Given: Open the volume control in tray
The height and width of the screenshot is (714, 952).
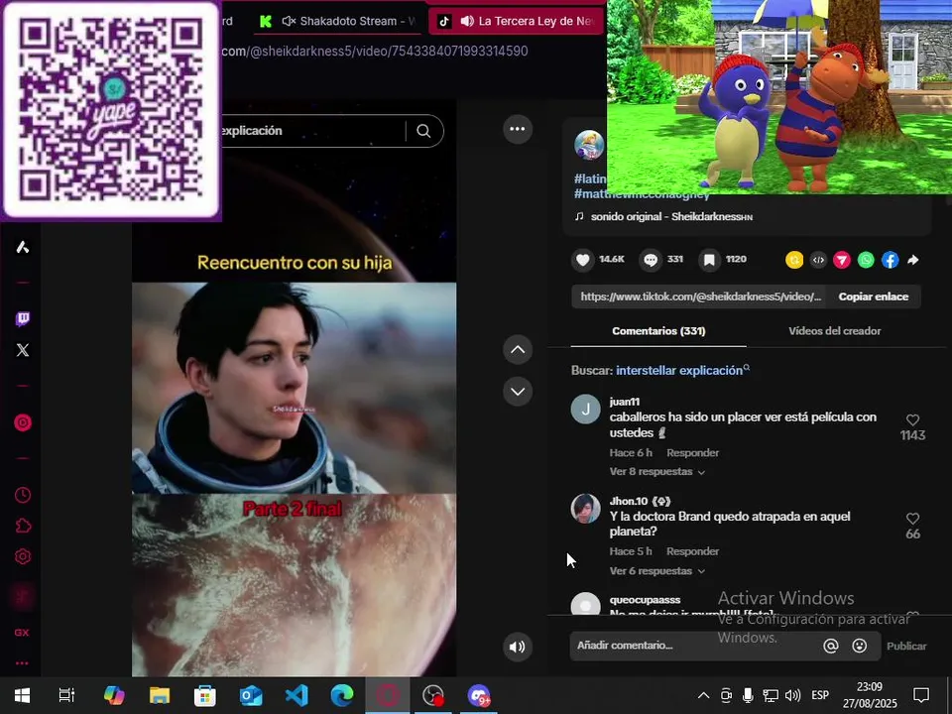Looking at the screenshot, I should [792, 696].
